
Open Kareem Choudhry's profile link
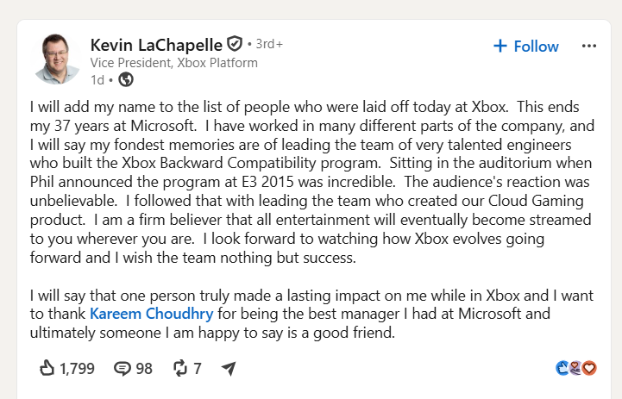(152, 314)
